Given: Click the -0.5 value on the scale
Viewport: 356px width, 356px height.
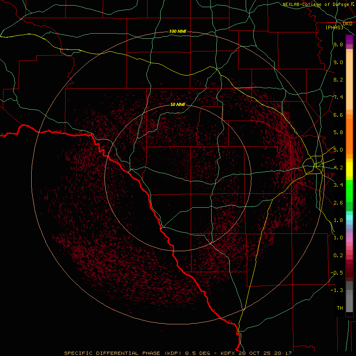Looking at the screenshot, I should 337,273.
